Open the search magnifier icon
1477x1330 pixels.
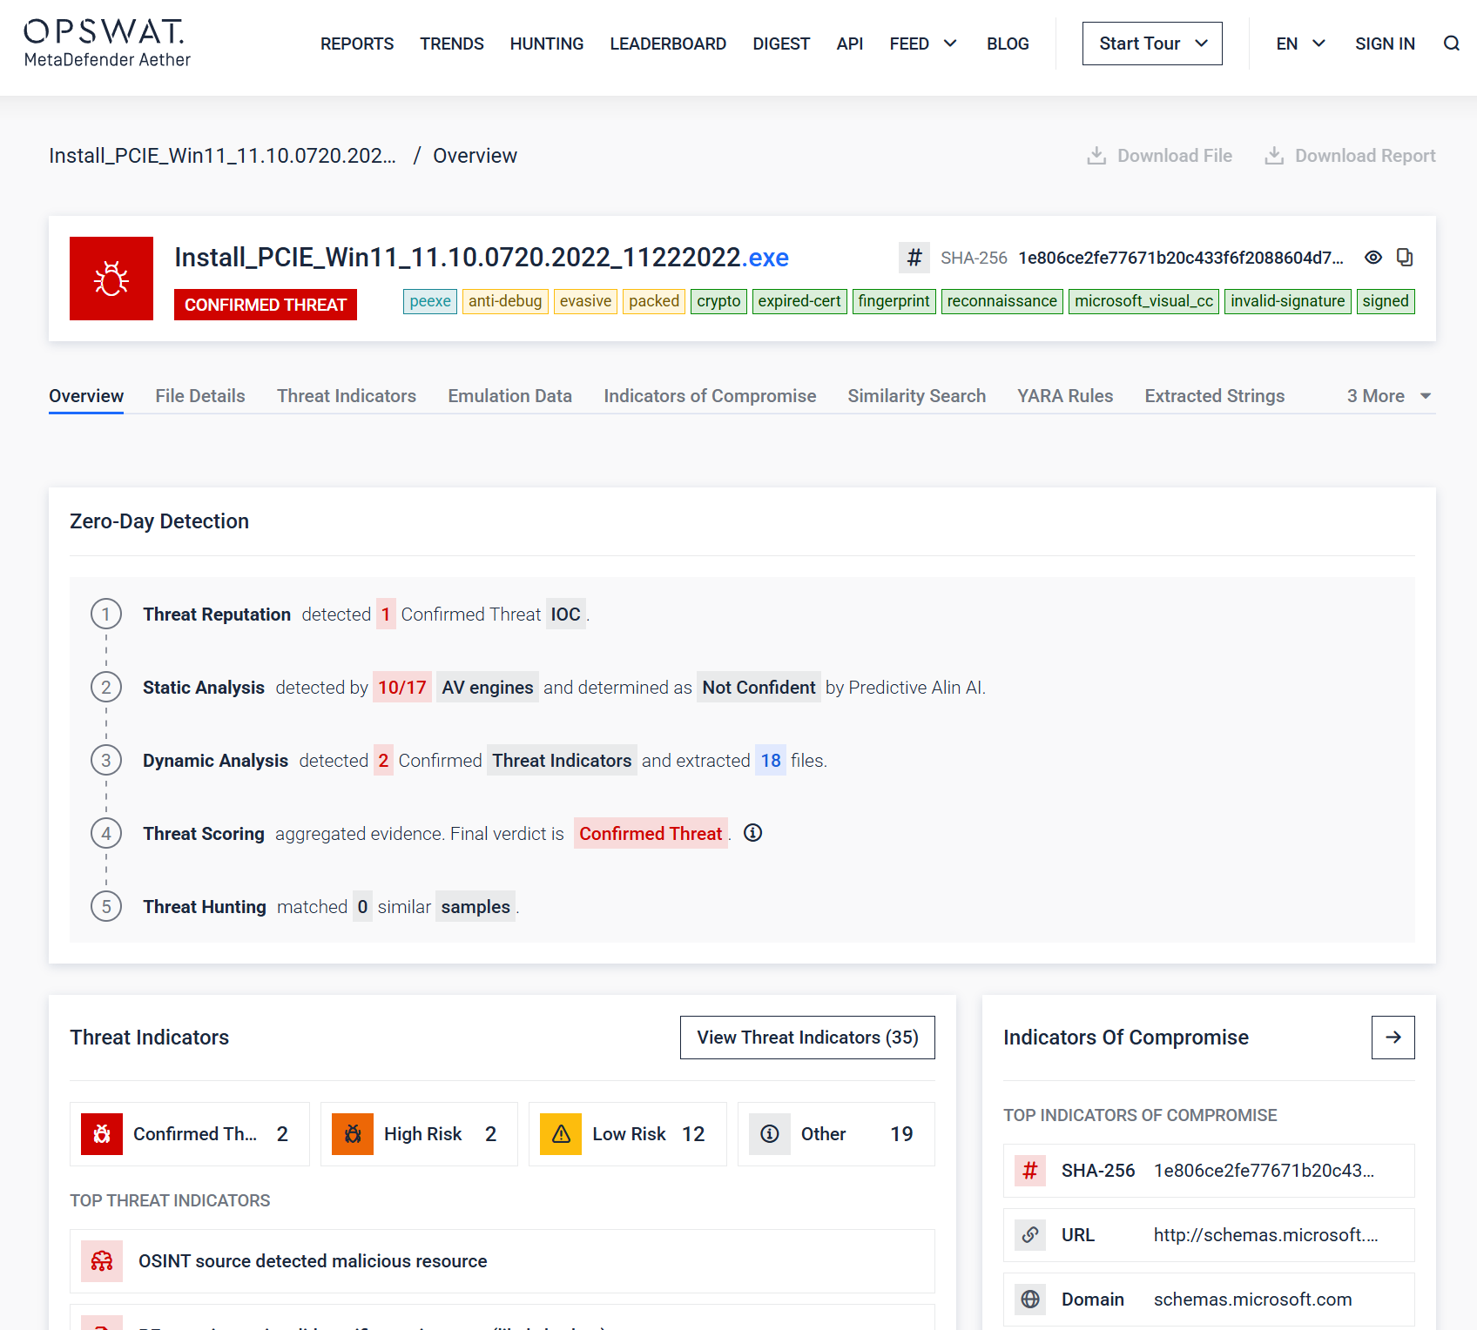click(x=1451, y=44)
